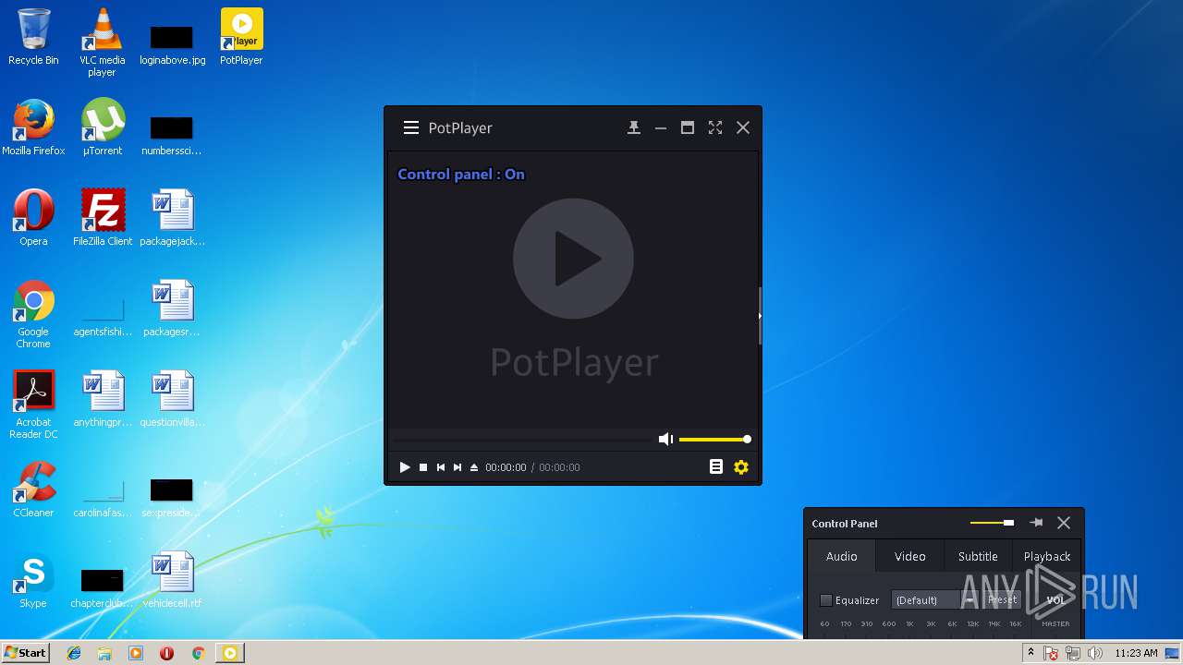This screenshot has height=665, width=1183.
Task: Click the taskbar clock 11:23 AM
Action: pos(1136,653)
